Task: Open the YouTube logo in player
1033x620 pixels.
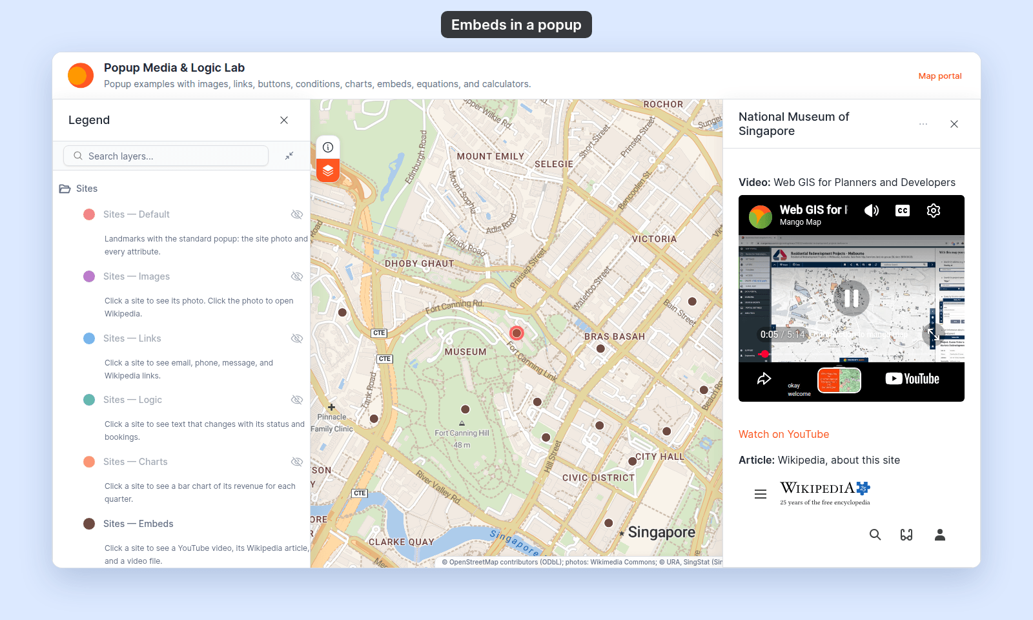Action: coord(912,379)
